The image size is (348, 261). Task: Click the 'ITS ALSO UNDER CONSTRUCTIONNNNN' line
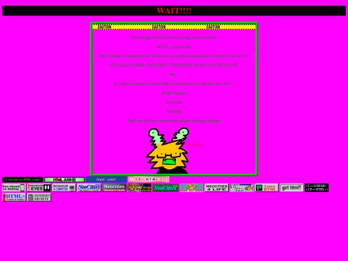tap(174, 65)
